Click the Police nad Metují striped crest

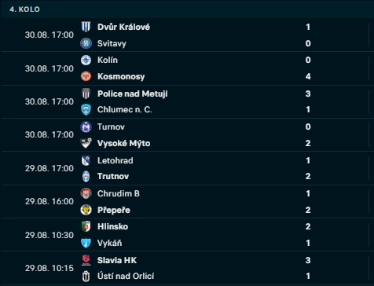(86, 93)
